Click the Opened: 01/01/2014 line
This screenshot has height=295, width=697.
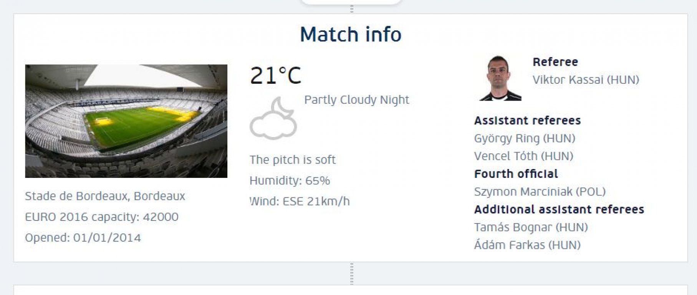pos(83,238)
